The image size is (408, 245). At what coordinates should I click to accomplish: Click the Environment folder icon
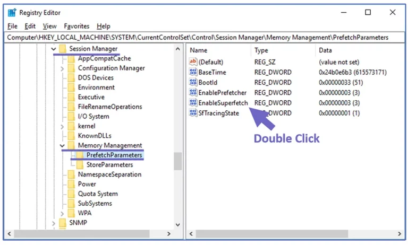coord(71,87)
